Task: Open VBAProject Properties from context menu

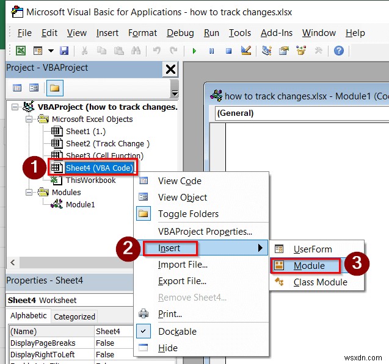Action: coord(201,232)
